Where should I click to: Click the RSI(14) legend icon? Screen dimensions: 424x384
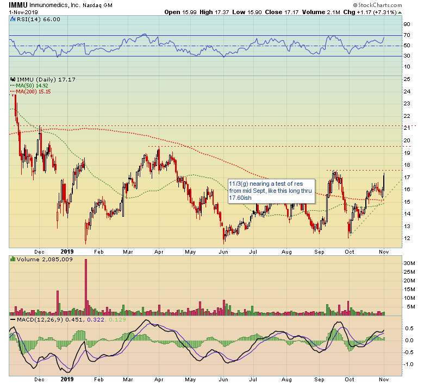[13, 19]
